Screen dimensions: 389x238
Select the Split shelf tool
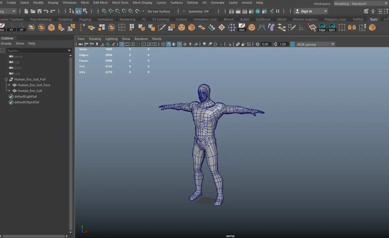coord(332,27)
